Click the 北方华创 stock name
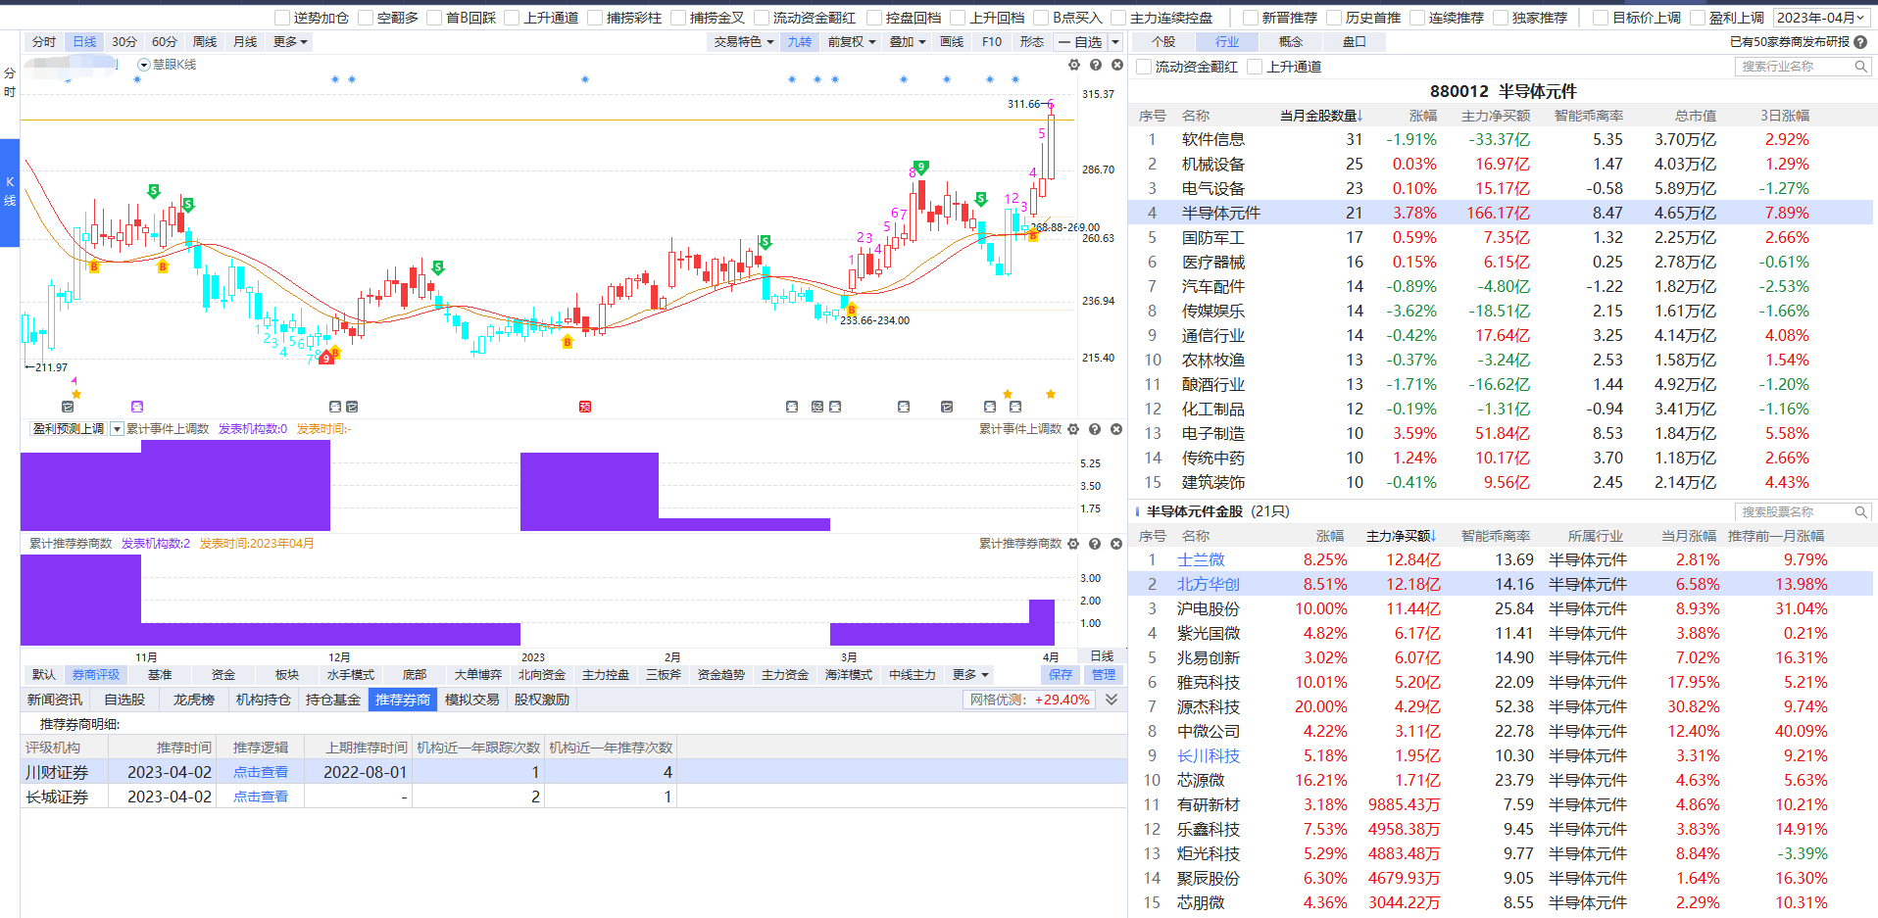Viewport: 1878px width, 918px height. [1209, 584]
